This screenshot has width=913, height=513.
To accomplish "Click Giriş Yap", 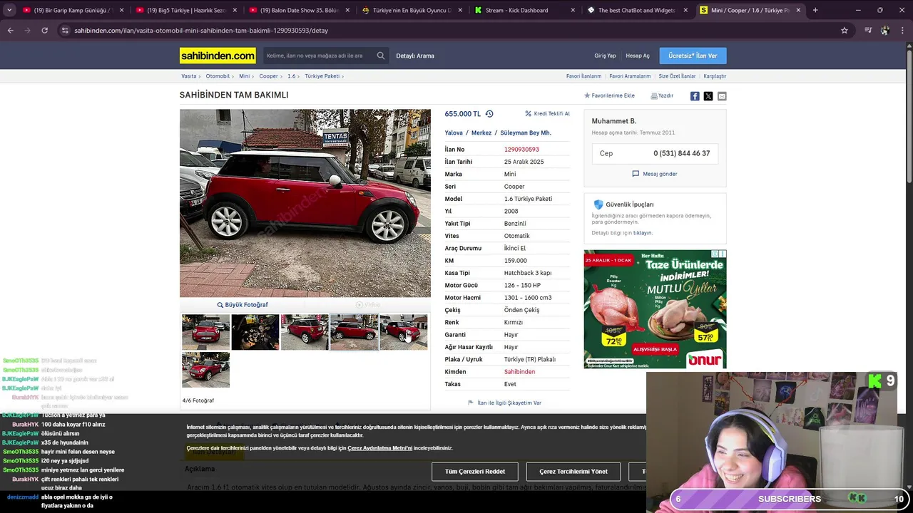I will pos(605,56).
